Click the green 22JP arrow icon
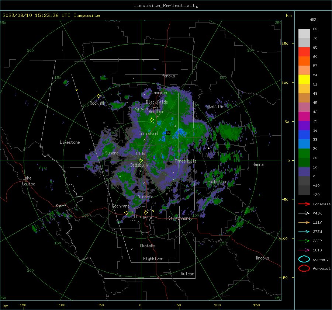The height and width of the screenshot is (310, 332). tap(304, 241)
